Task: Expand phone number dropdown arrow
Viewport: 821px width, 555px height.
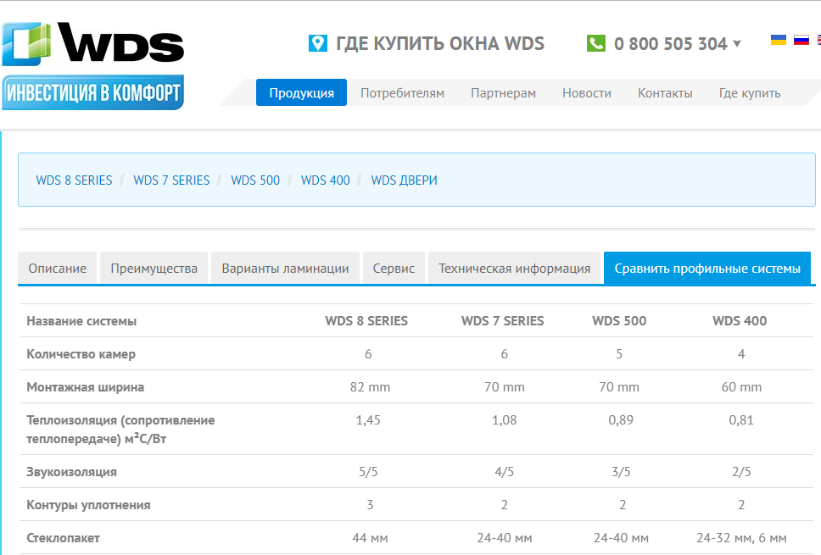Action: tap(737, 43)
